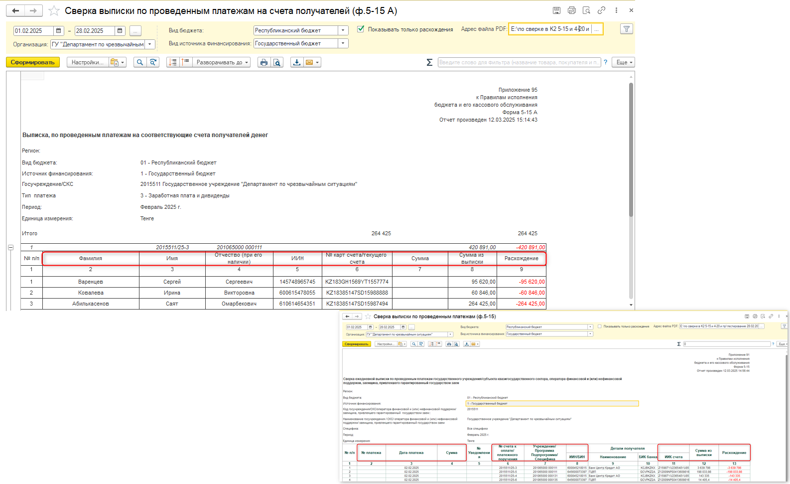Open the Настройки... settings button
This screenshot has height=484, width=790.
(x=88, y=62)
